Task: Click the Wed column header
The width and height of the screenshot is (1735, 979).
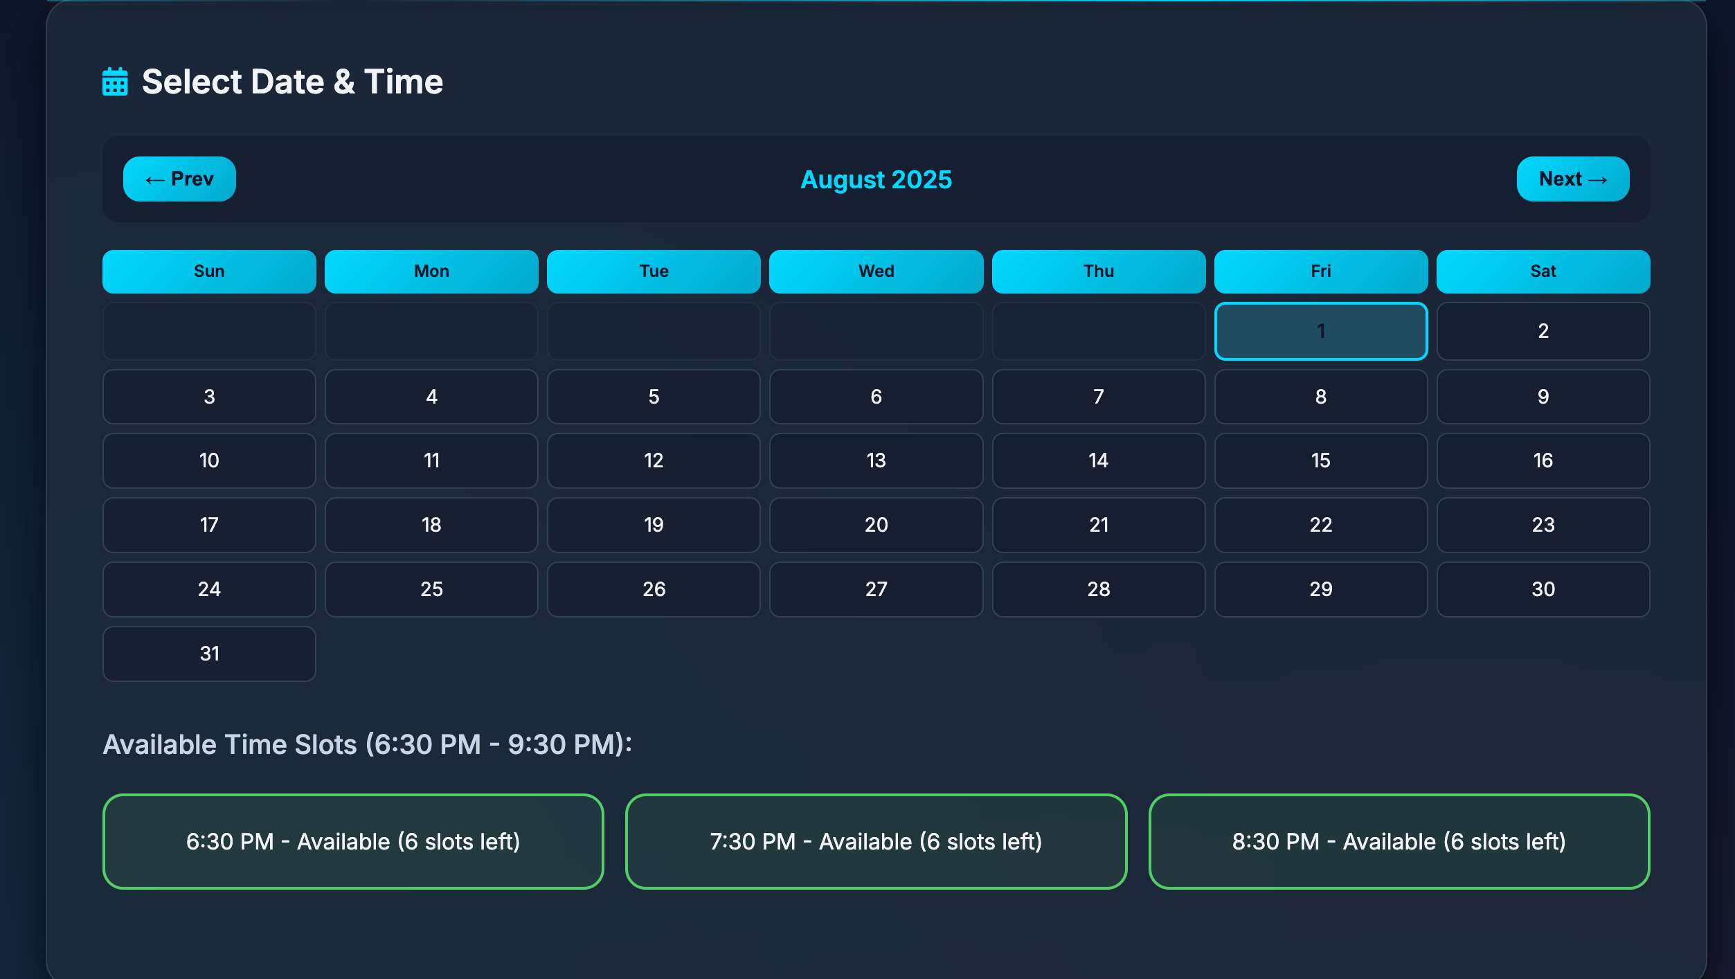Action: tap(876, 271)
